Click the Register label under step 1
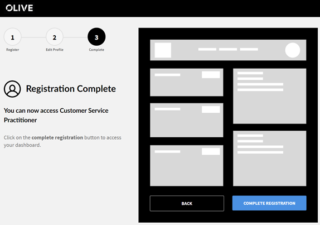The image size is (320, 225). (x=12, y=50)
